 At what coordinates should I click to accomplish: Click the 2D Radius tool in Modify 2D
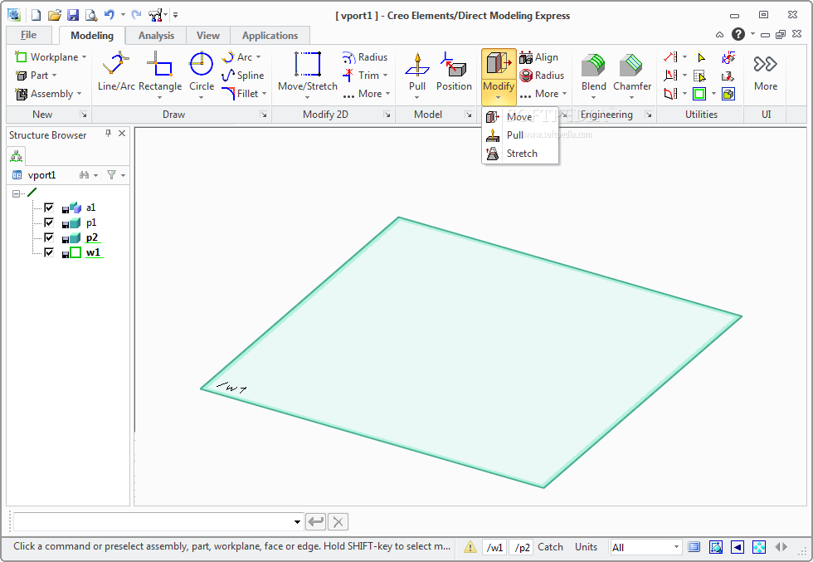pos(365,57)
